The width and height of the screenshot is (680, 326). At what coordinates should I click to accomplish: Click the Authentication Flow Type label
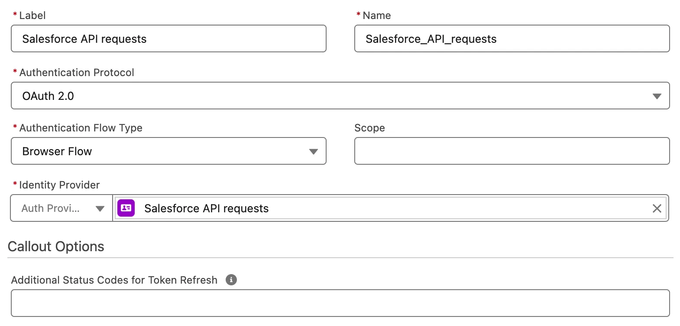point(81,128)
